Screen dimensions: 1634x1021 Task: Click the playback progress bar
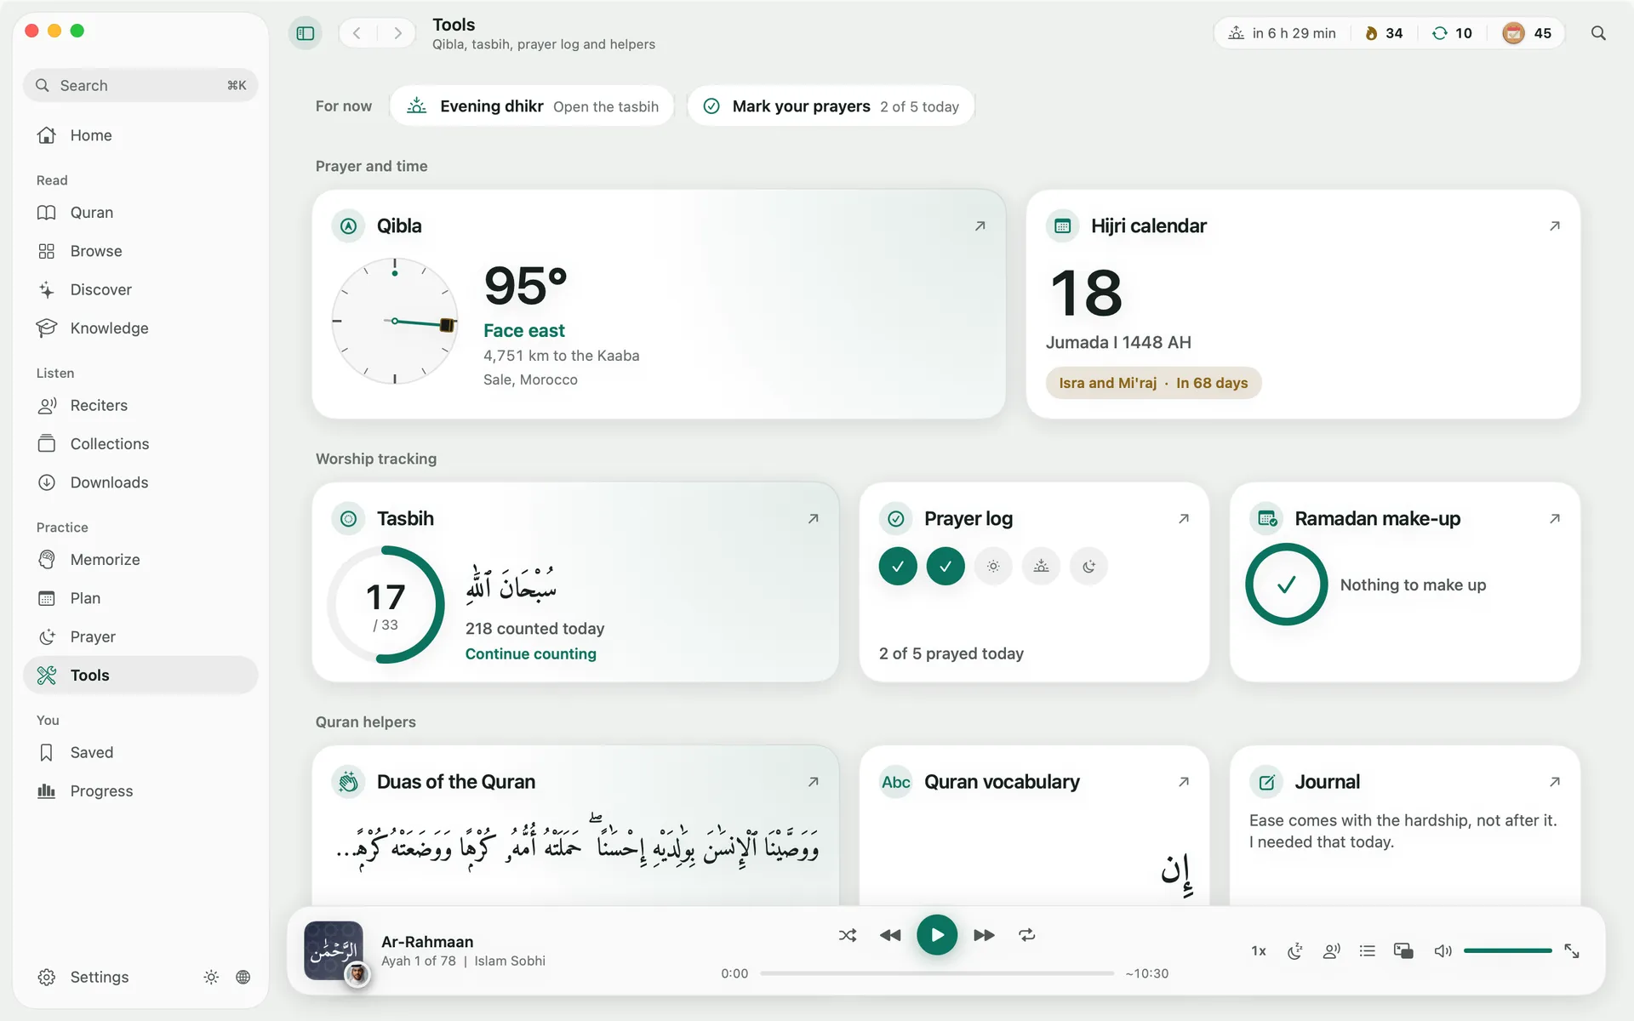(x=937, y=973)
